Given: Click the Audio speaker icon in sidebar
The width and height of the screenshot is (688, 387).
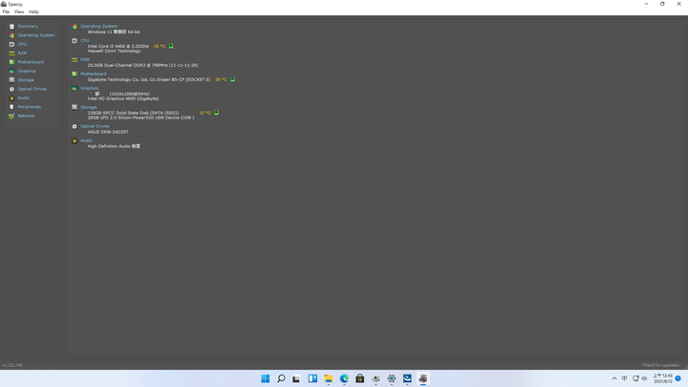Looking at the screenshot, I should [11, 97].
